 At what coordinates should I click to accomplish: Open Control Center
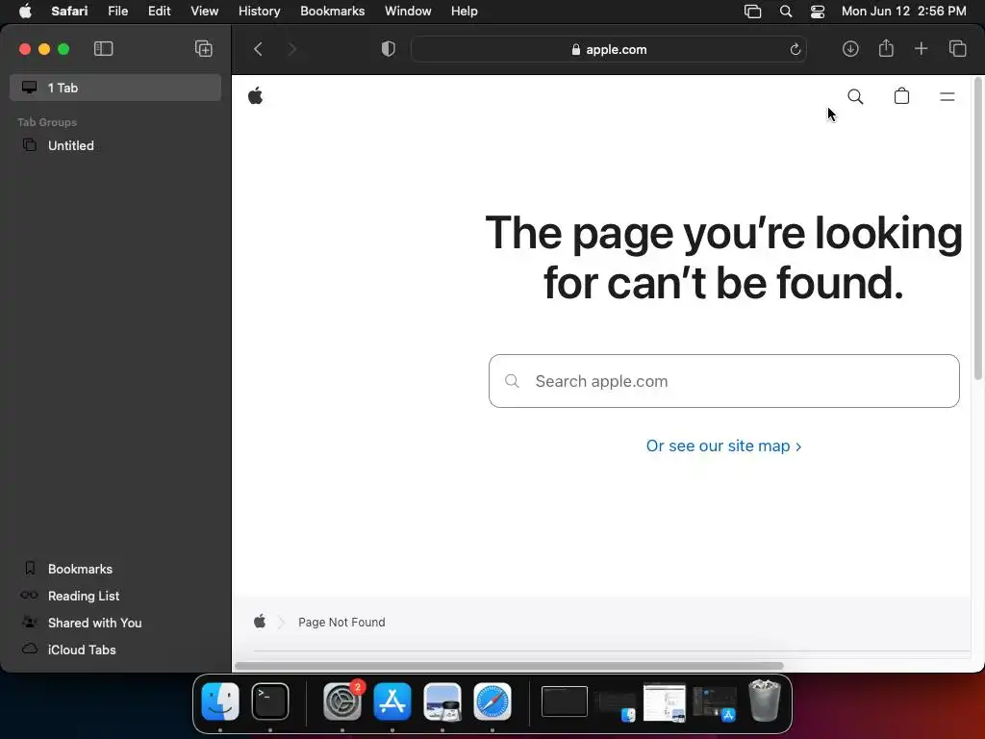tap(818, 11)
